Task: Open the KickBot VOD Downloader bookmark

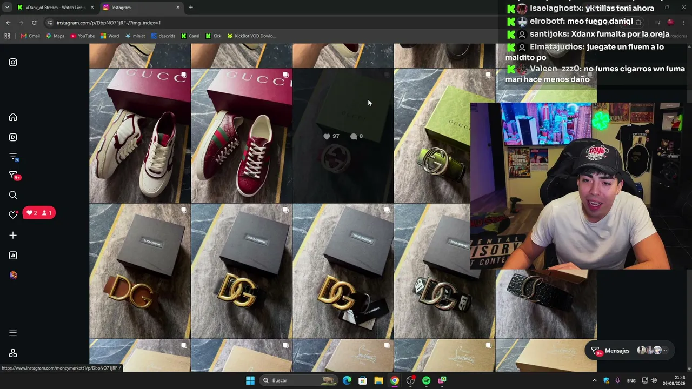Action: tap(251, 36)
